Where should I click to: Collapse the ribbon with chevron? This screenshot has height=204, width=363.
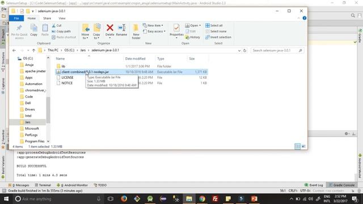tap(299, 18)
